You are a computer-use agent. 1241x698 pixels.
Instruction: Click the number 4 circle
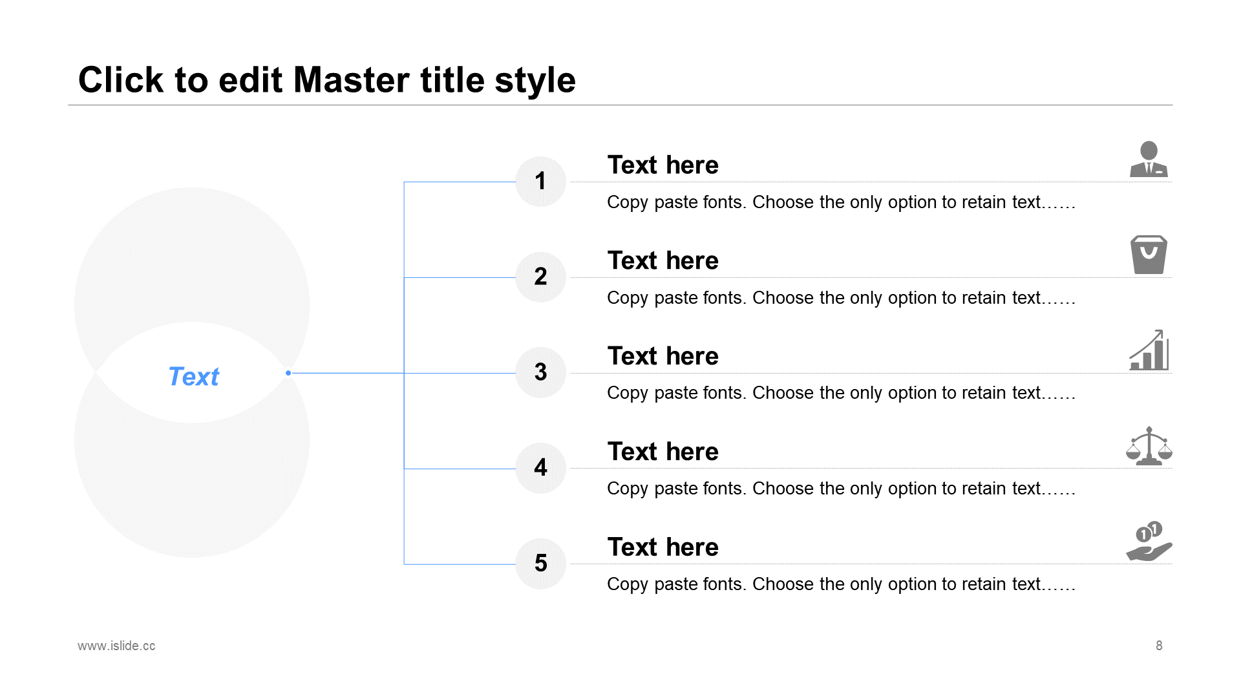click(540, 468)
